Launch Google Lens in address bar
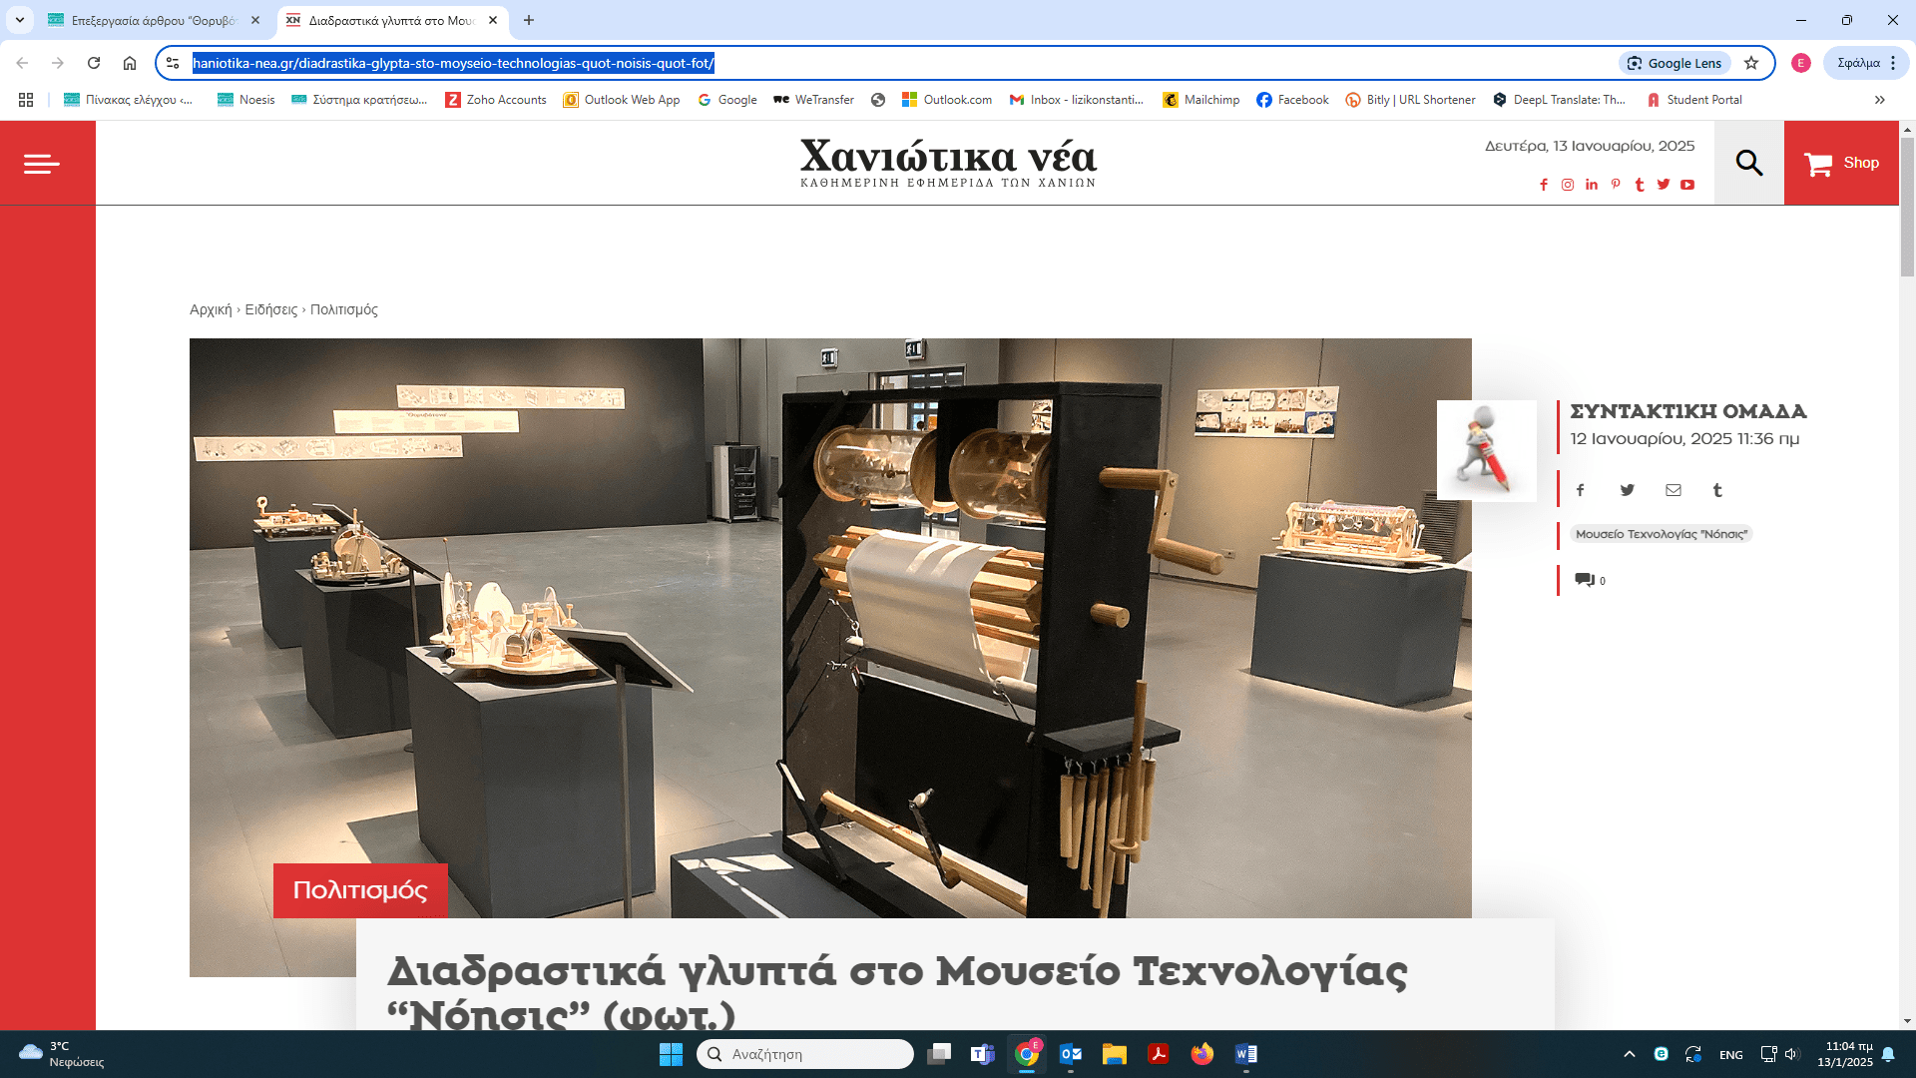 click(1675, 63)
